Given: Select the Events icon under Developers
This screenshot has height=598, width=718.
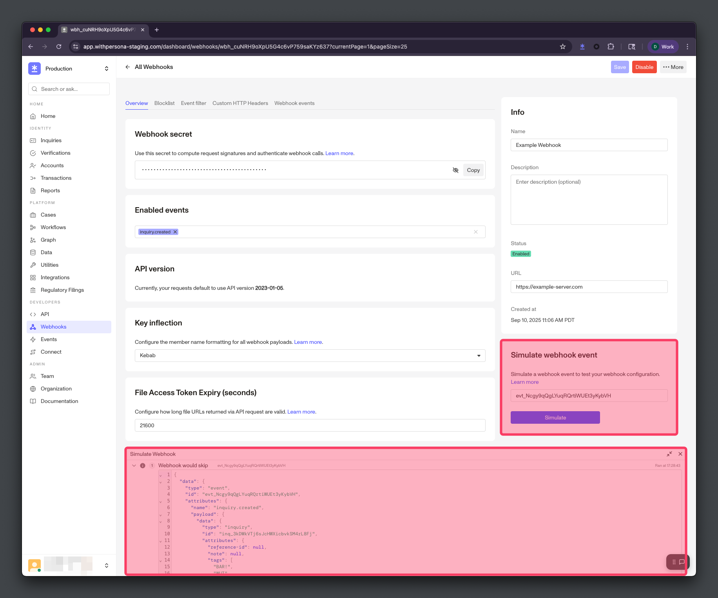Looking at the screenshot, I should 33,339.
